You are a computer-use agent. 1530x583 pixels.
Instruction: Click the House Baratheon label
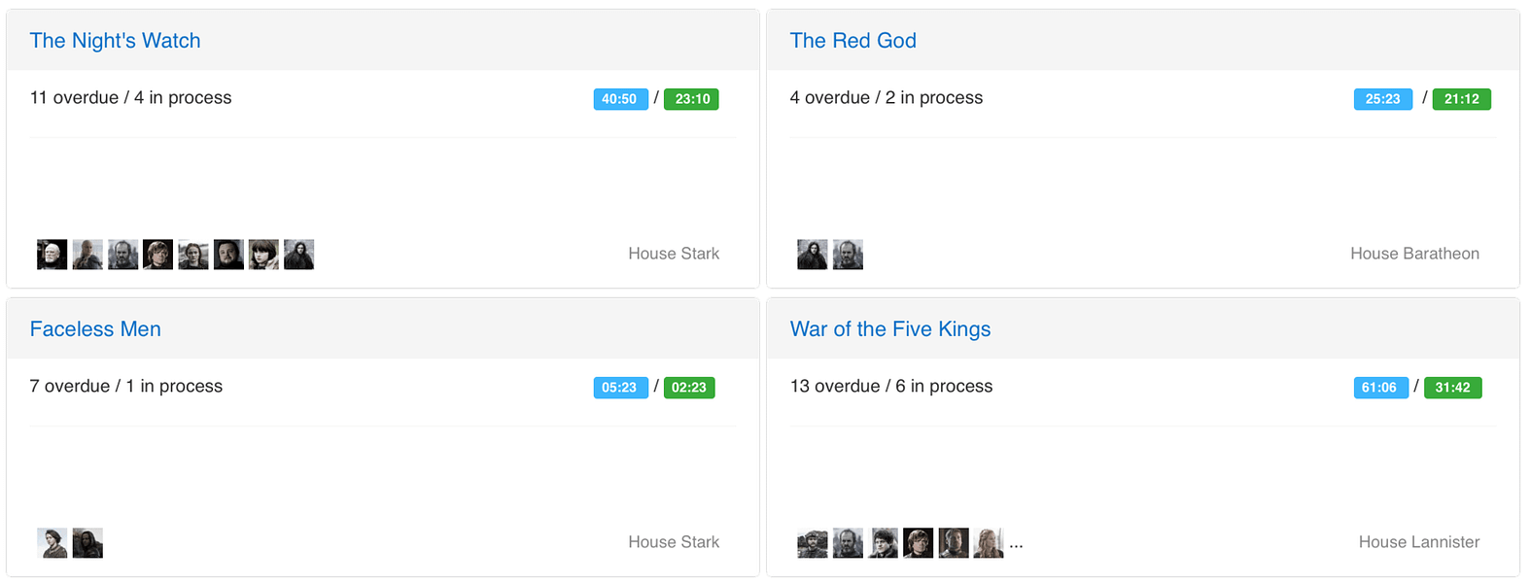click(x=1414, y=254)
